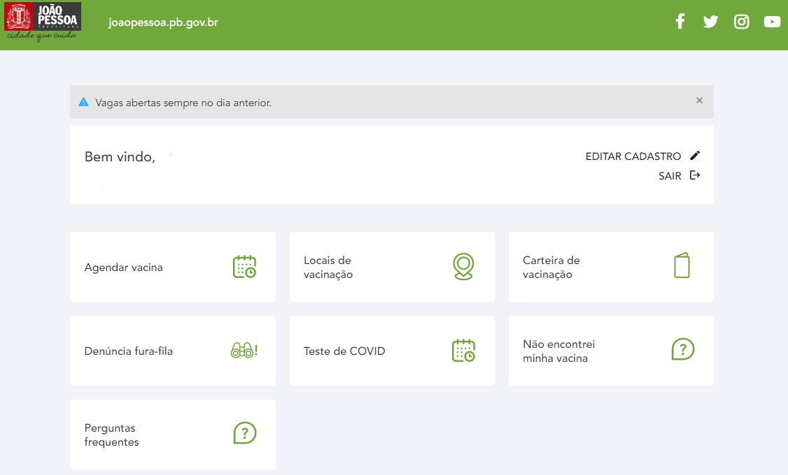Click the card icon on Carteira de vacinação

coord(682,266)
